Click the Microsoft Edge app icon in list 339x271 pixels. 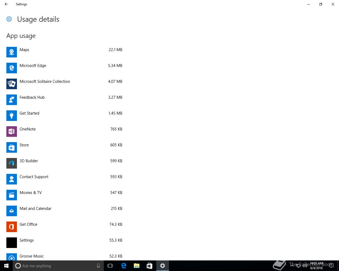12,68
